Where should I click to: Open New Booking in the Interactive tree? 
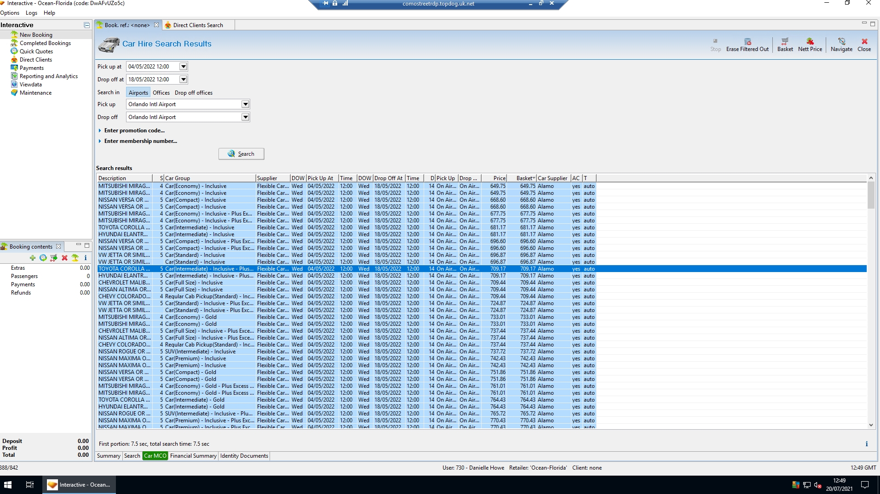[x=36, y=35]
